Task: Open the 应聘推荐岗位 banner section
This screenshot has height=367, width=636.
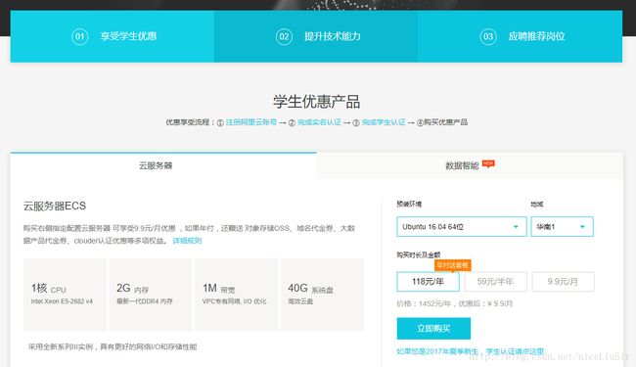Action: 520,36
